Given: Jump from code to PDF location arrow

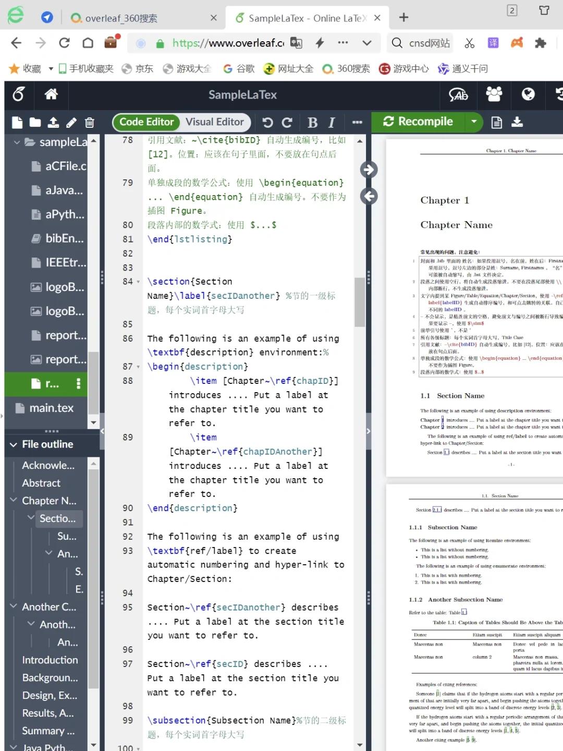Looking at the screenshot, I should [369, 169].
